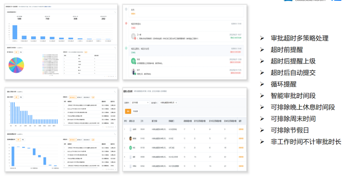
Task: Click the plus icon in the organization selector
Action: pos(176,103)
